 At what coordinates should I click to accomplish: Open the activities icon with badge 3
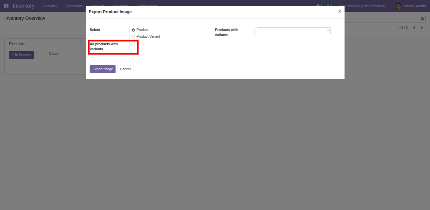[x=329, y=6]
